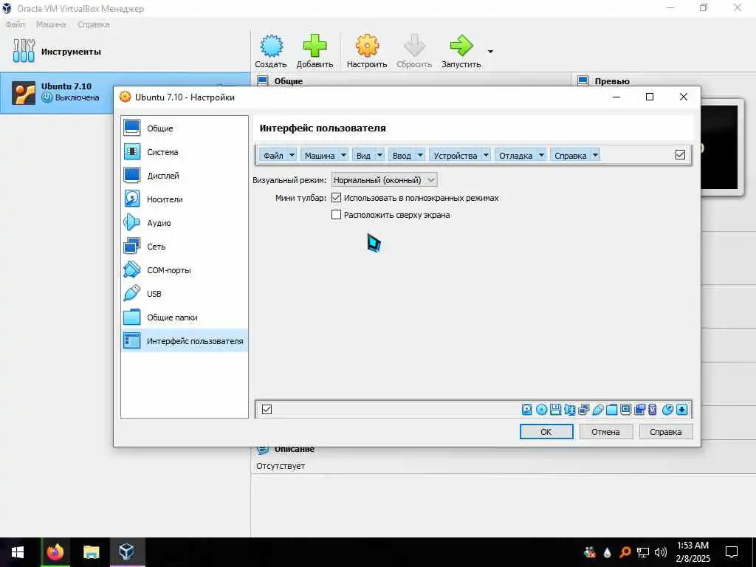
Task: Open Файл menu in VirtualBox Manager window
Action: pyautogui.click(x=16, y=24)
